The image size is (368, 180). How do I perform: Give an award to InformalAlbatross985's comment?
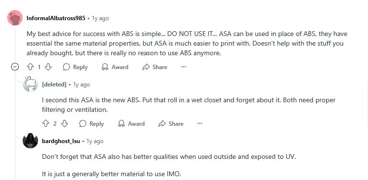[x=115, y=67]
